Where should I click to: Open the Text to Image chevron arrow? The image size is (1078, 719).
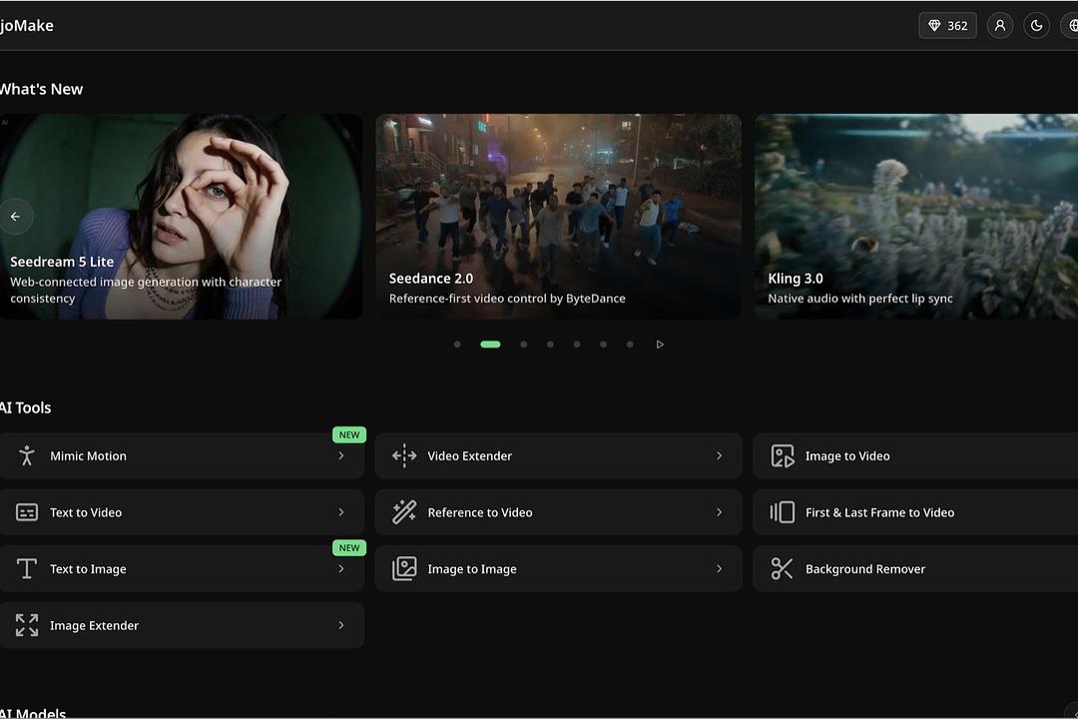point(341,568)
